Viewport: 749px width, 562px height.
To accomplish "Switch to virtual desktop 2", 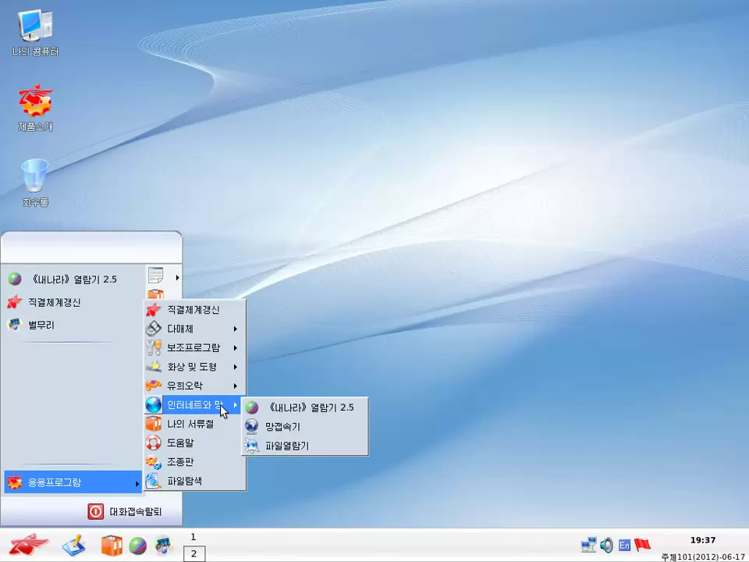I will coord(193,553).
